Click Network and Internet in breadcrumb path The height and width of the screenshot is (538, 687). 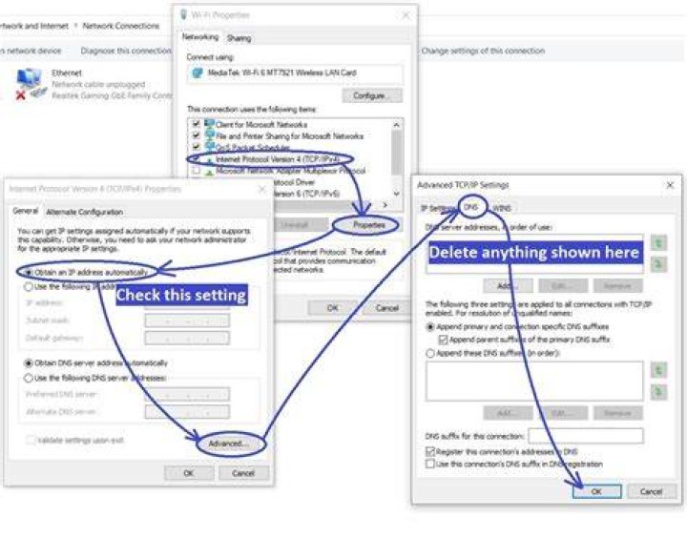pyautogui.click(x=33, y=26)
